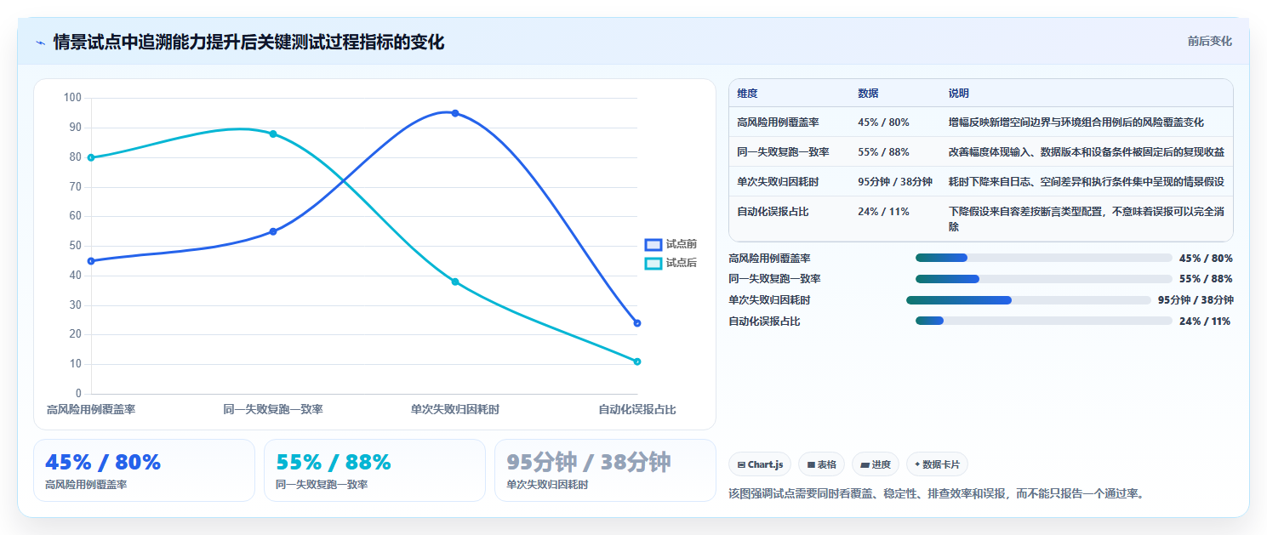Click the 试点后 point at 自动化误报占比 (11)
The width and height of the screenshot is (1267, 535).
[637, 361]
